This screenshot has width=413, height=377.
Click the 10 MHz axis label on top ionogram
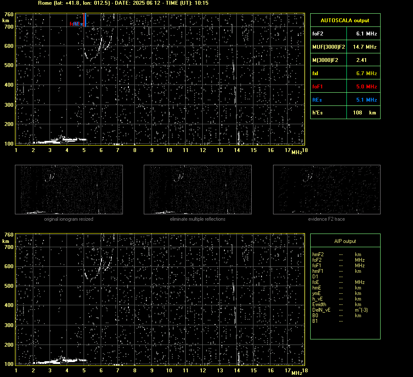point(169,150)
